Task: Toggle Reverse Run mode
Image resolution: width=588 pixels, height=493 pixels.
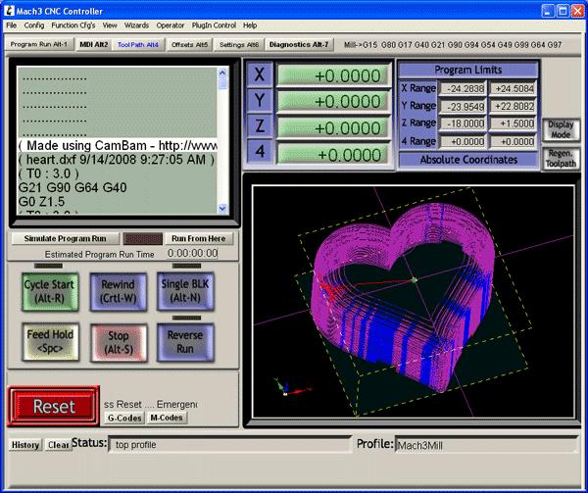Action: pos(185,342)
